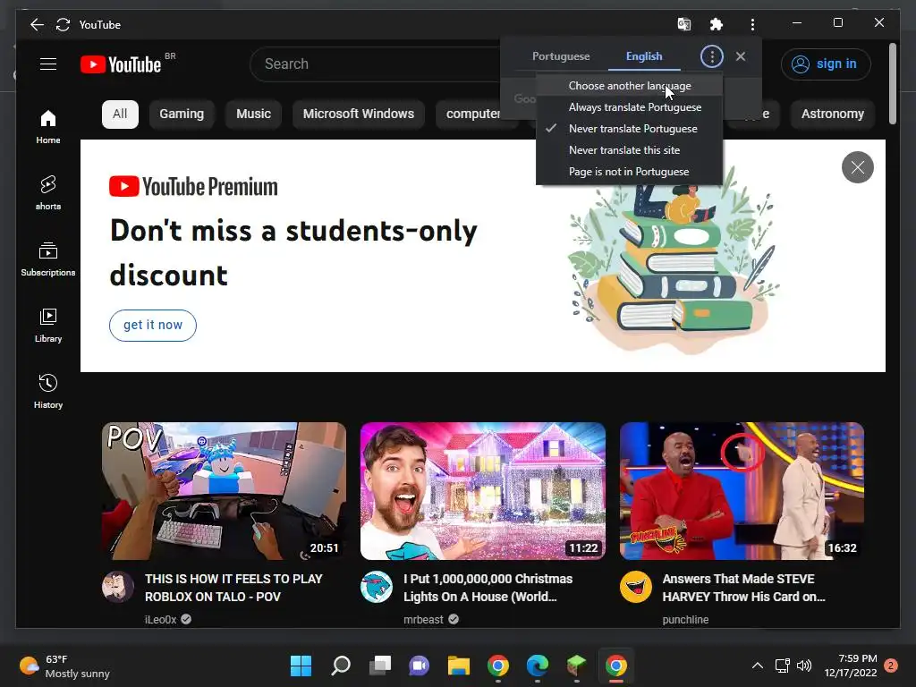Open the iLeo0x channel name link
Viewport: 916px width, 687px height.
pyautogui.click(x=161, y=620)
